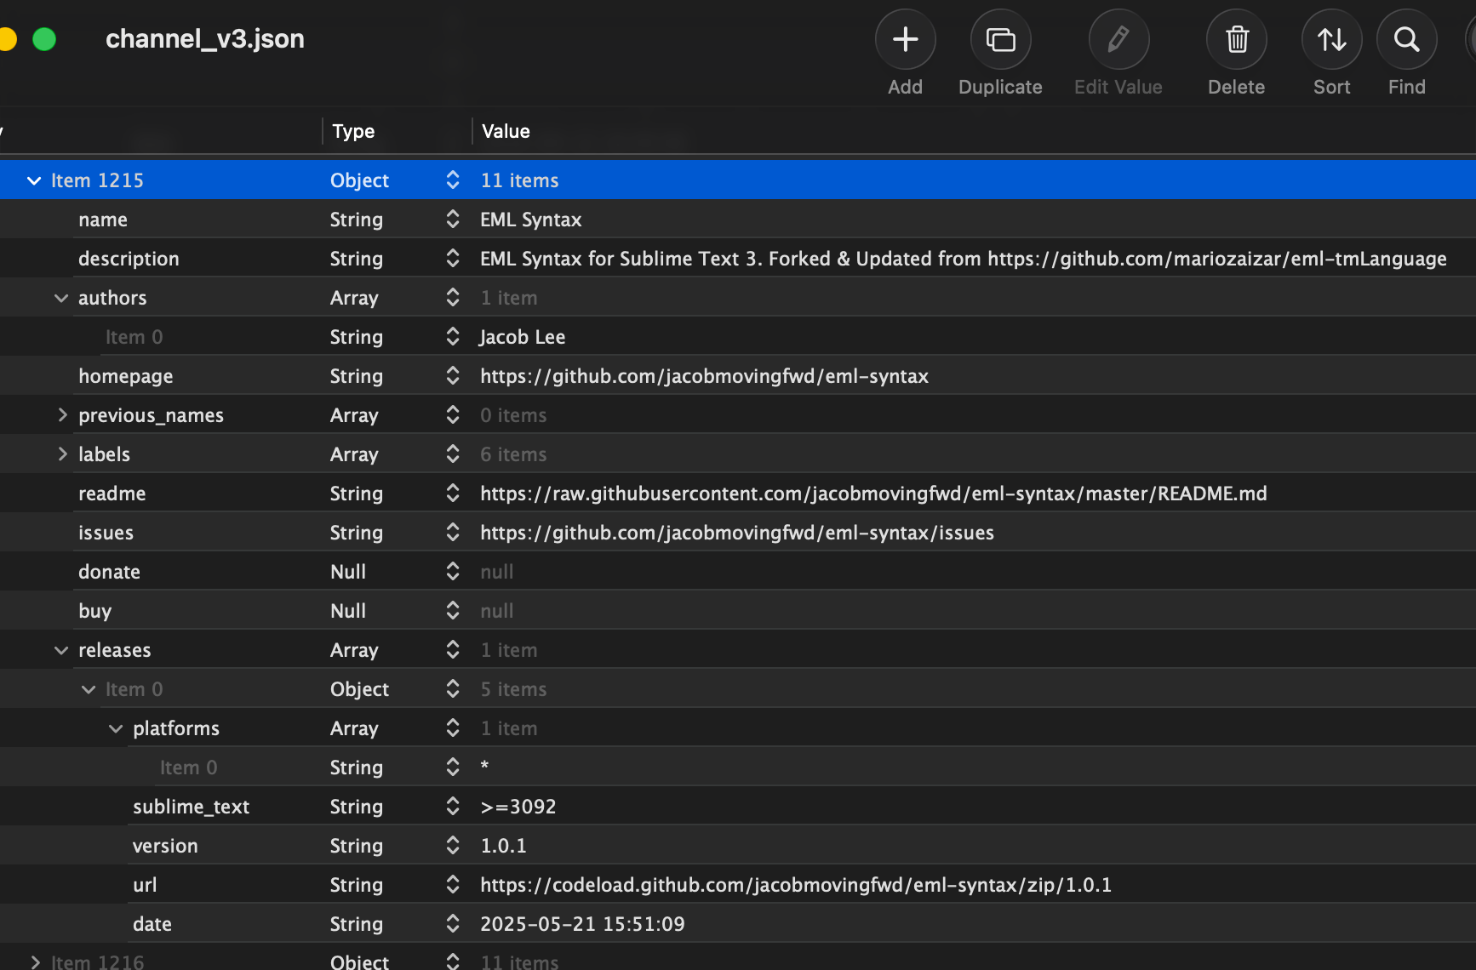Expand the Item 1216 object
This screenshot has height=970, width=1476.
[x=35, y=961]
